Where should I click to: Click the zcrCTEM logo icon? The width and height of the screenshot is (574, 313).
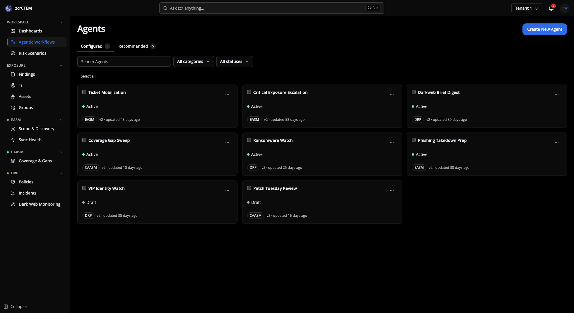tap(9, 8)
